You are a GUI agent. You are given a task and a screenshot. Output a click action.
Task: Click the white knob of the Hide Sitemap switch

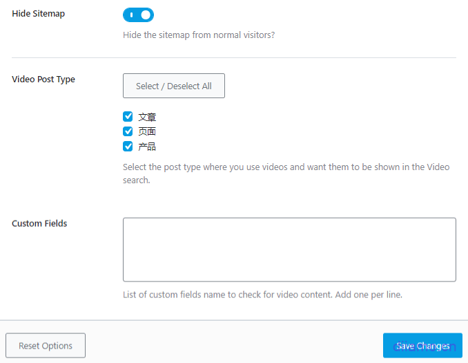tap(145, 15)
